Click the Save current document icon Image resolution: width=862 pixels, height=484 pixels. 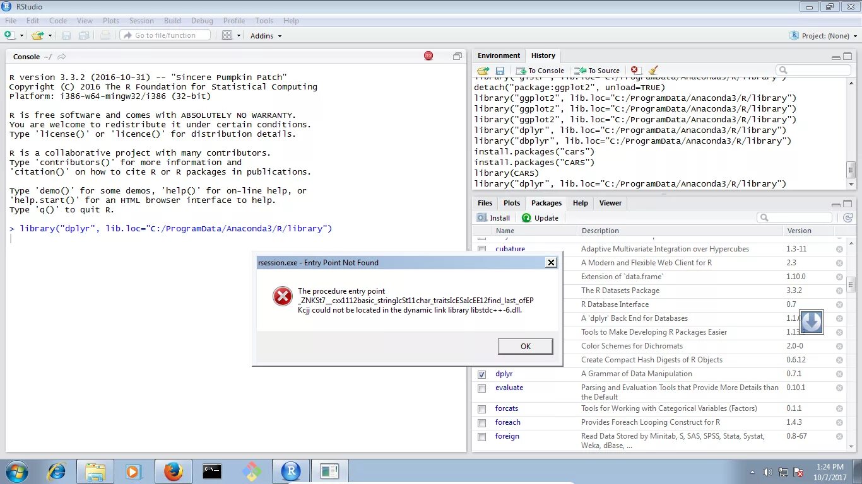pyautogui.click(x=66, y=35)
